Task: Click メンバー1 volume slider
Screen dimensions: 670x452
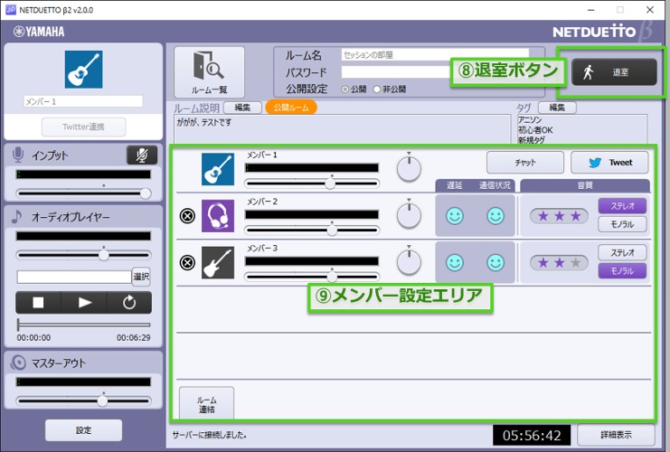Action: (312, 184)
